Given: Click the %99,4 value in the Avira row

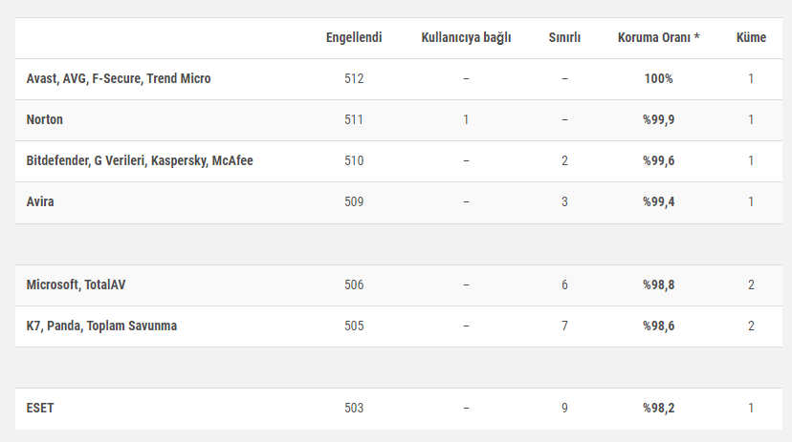Looking at the screenshot, I should pyautogui.click(x=658, y=201).
